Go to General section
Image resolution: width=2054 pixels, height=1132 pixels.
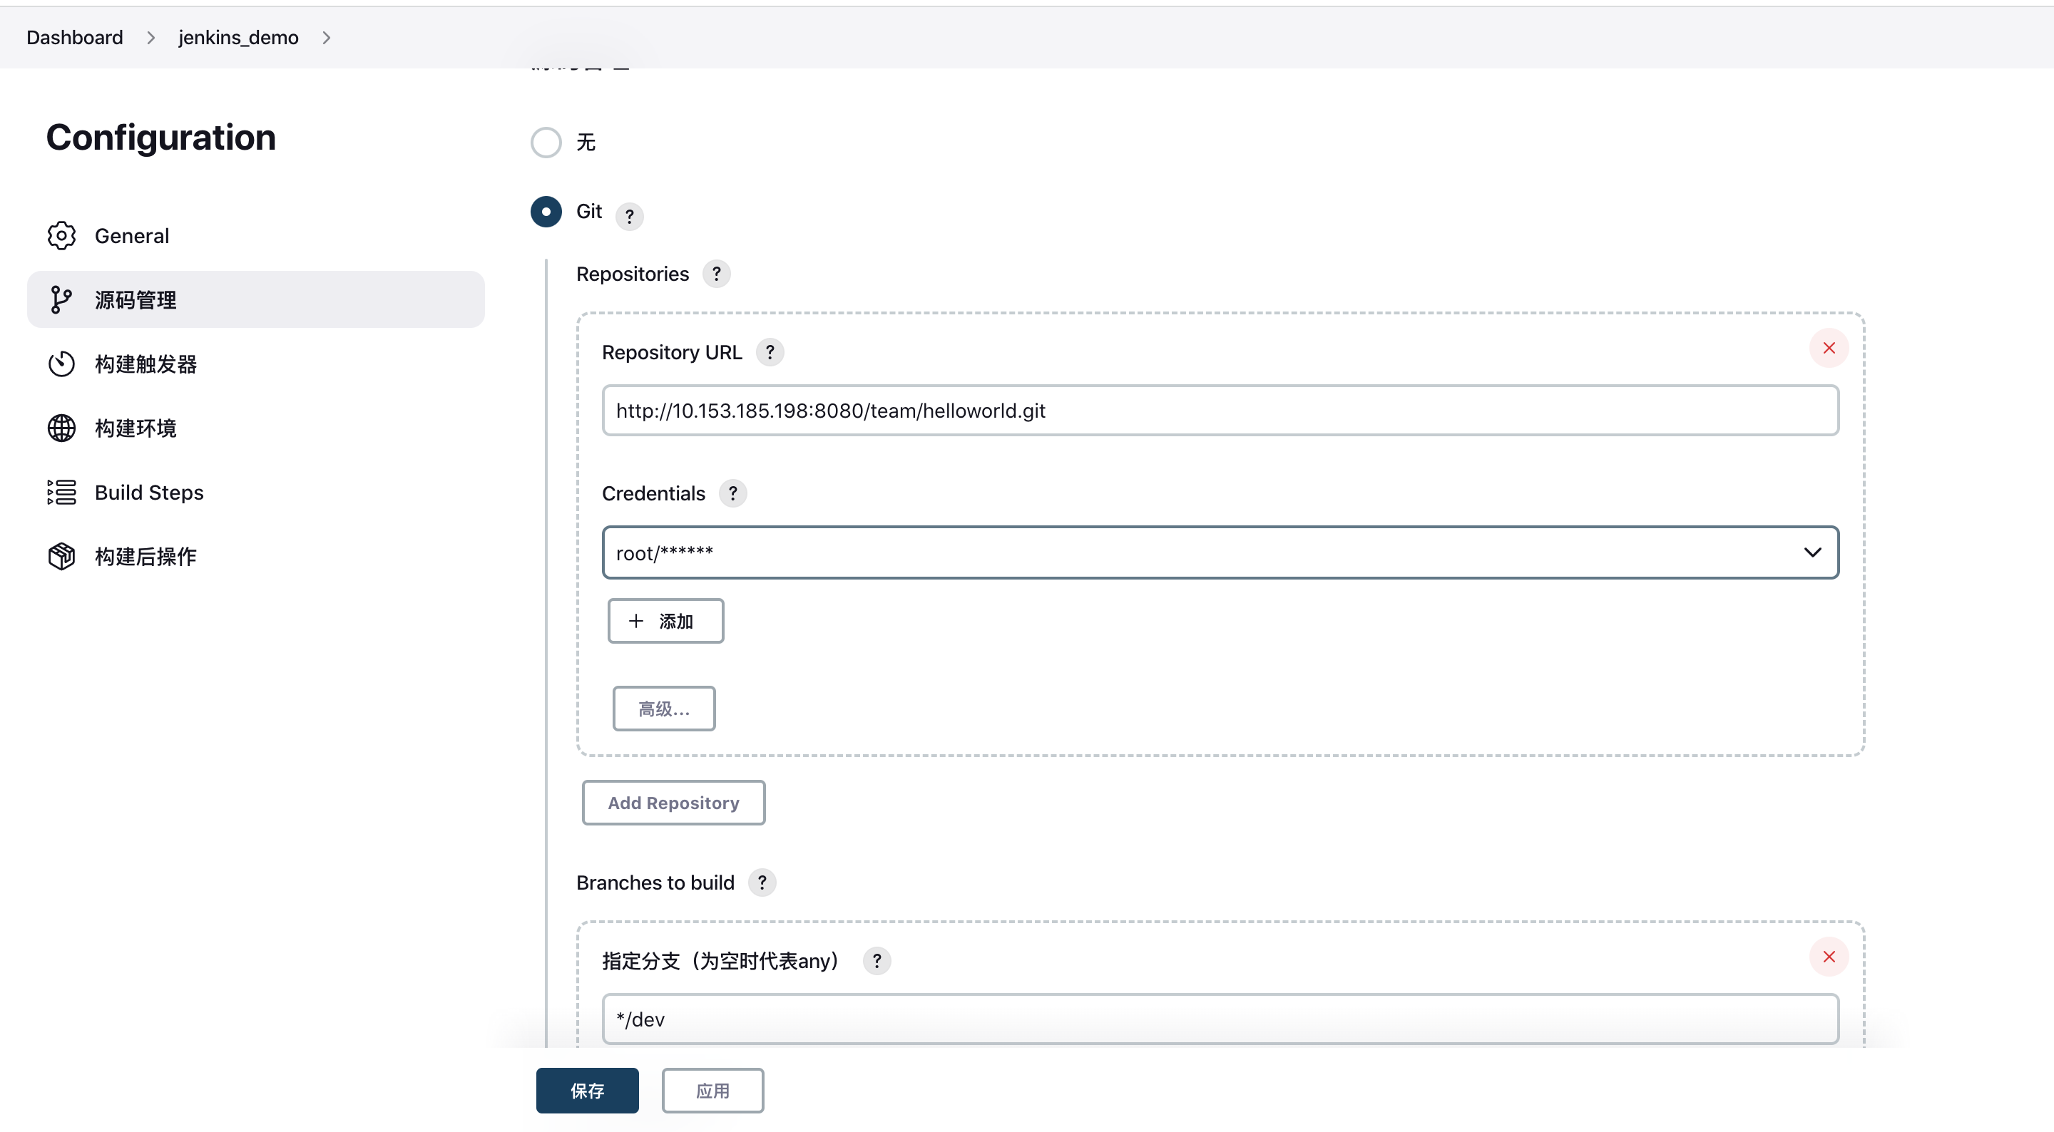pyautogui.click(x=256, y=236)
